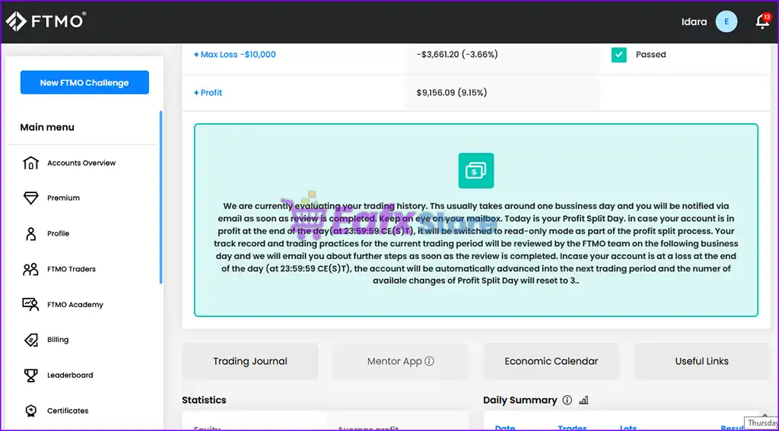
Task: Open Certificates menu entry
Action: click(68, 410)
